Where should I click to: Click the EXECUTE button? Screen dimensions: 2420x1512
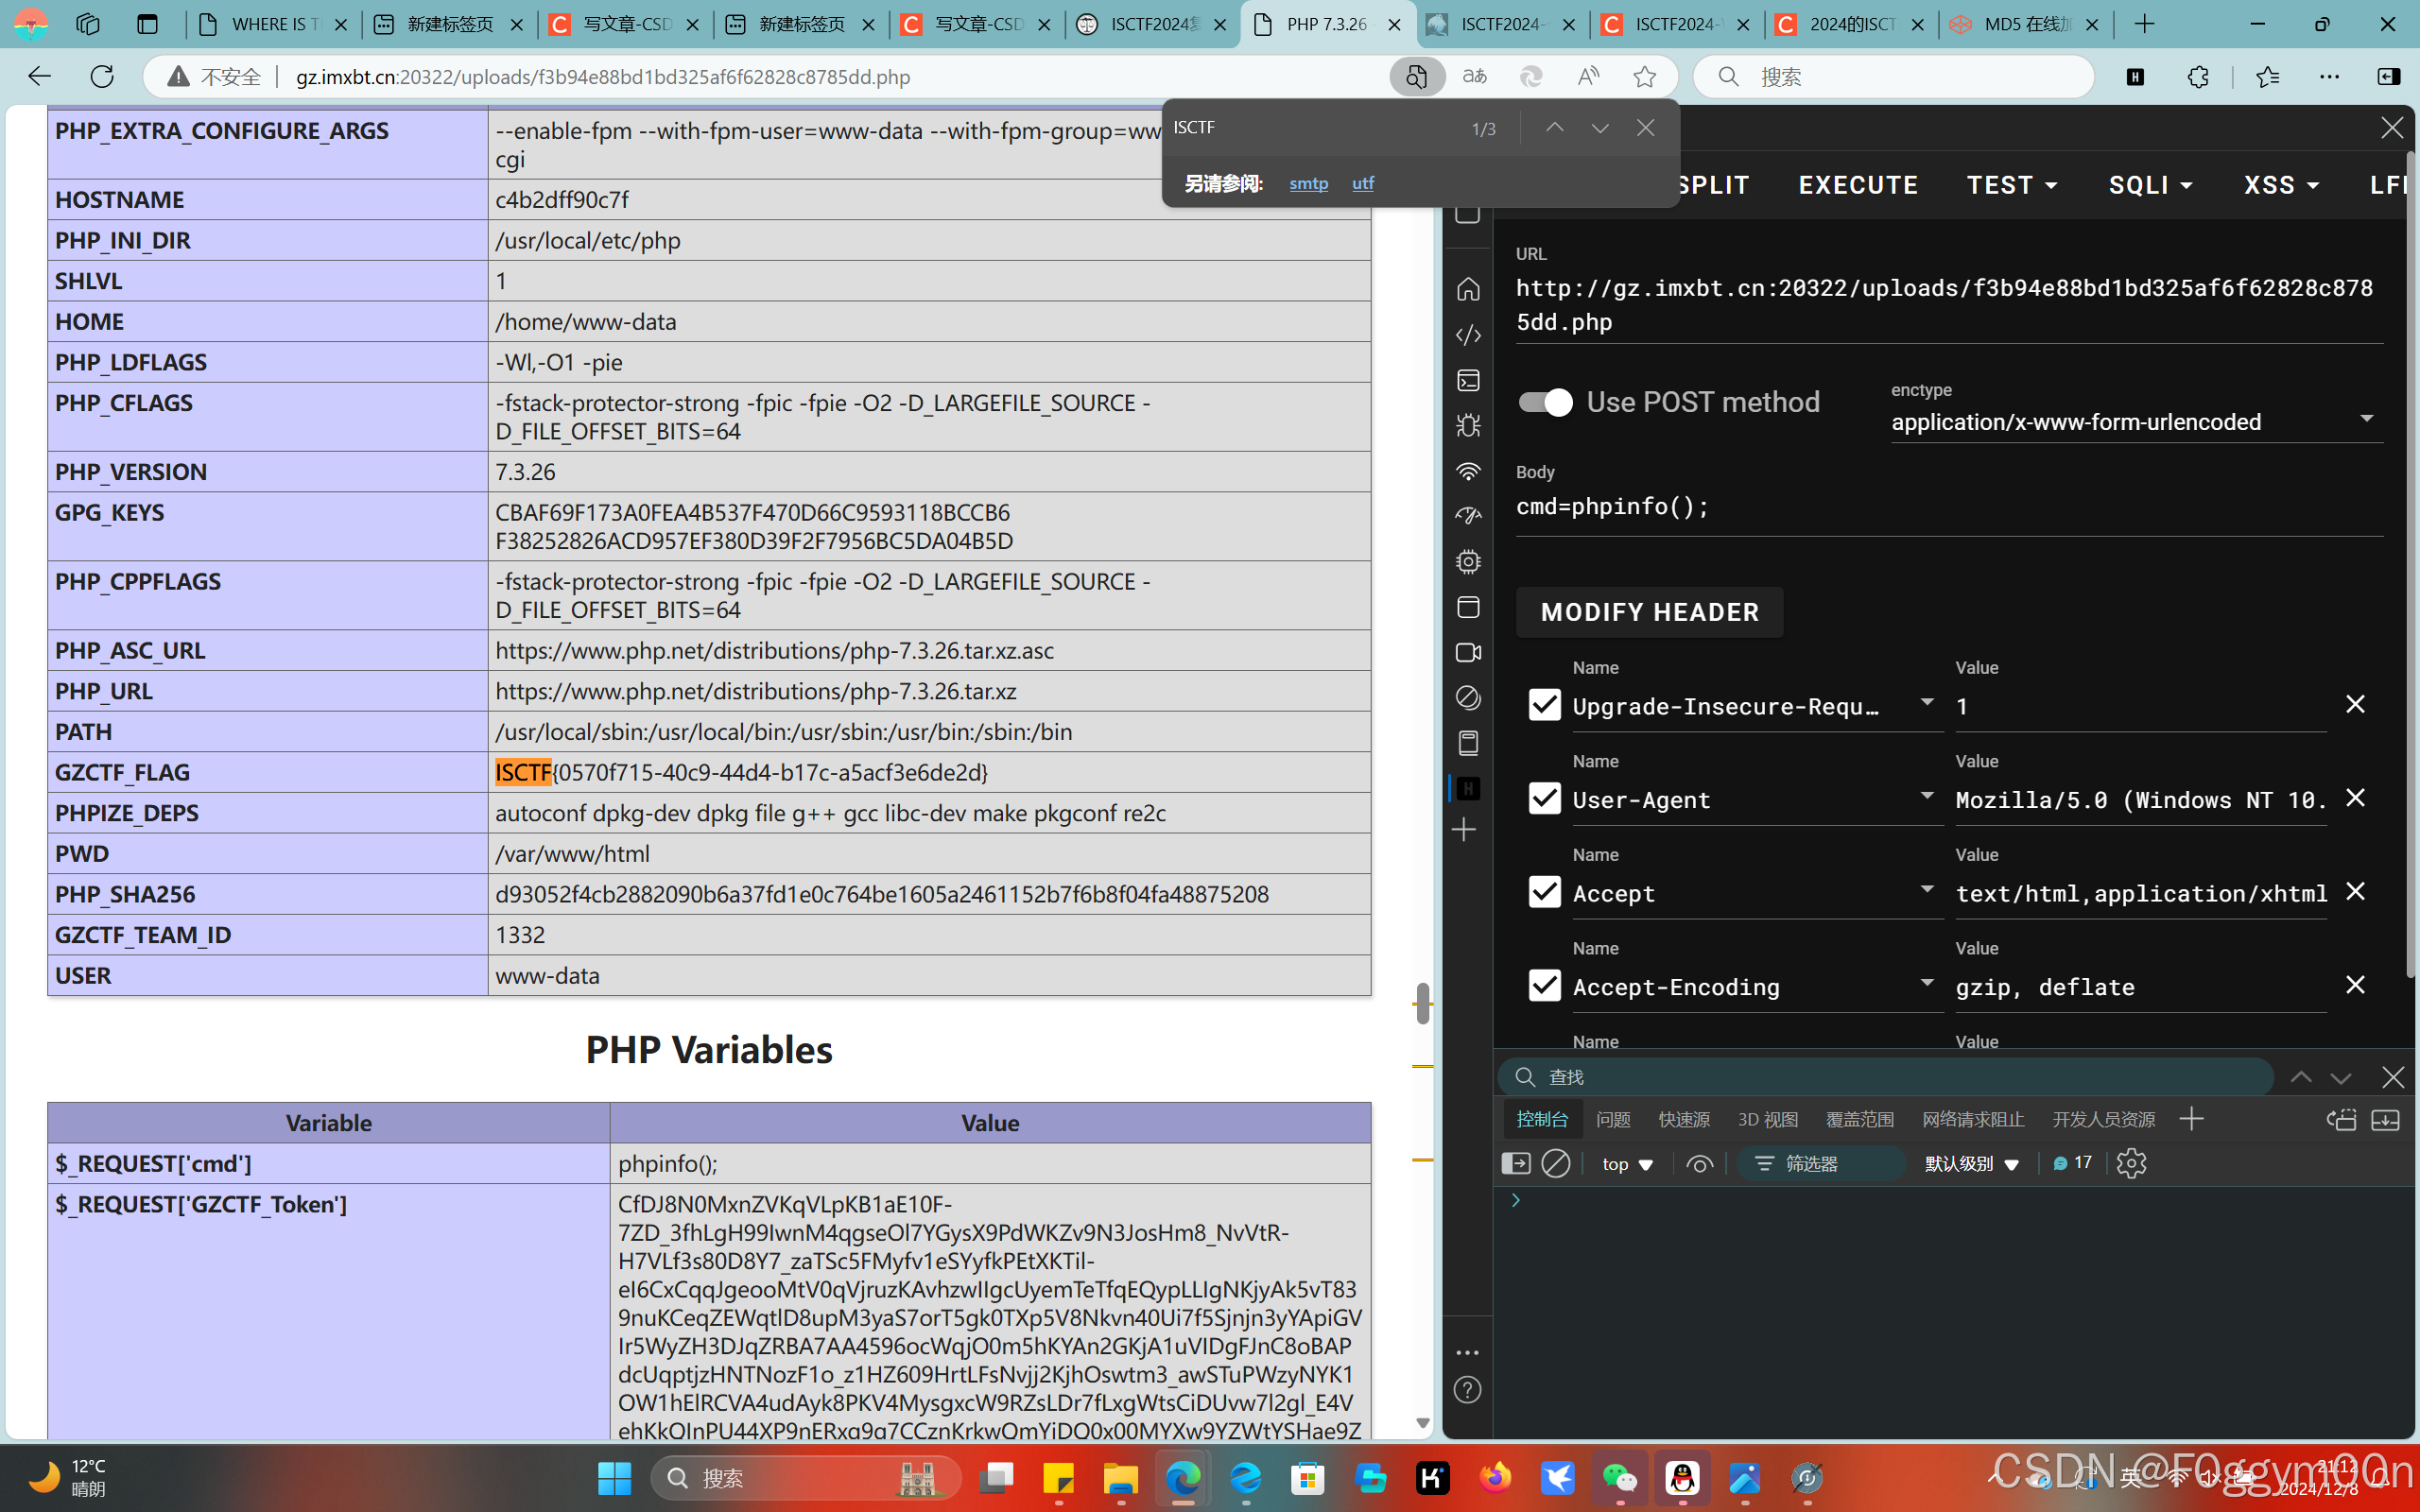pos(1858,185)
